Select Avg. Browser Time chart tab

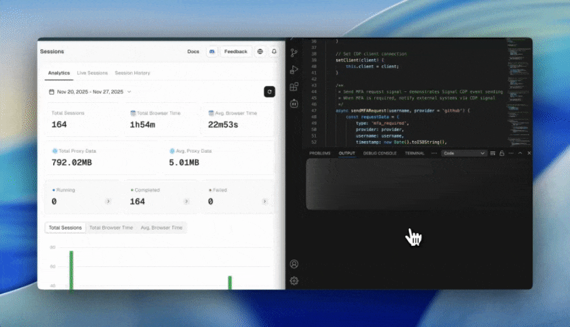162,228
